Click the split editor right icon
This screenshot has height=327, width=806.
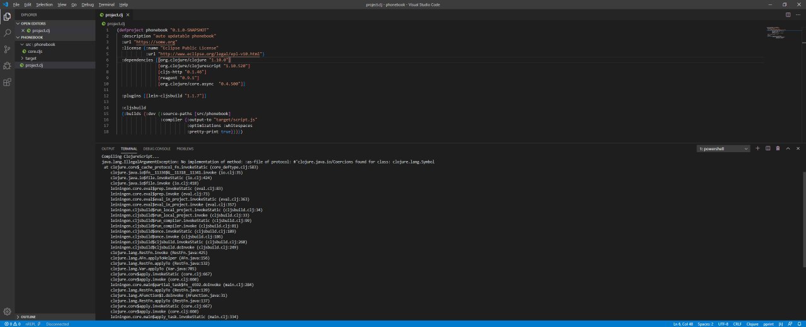787,14
